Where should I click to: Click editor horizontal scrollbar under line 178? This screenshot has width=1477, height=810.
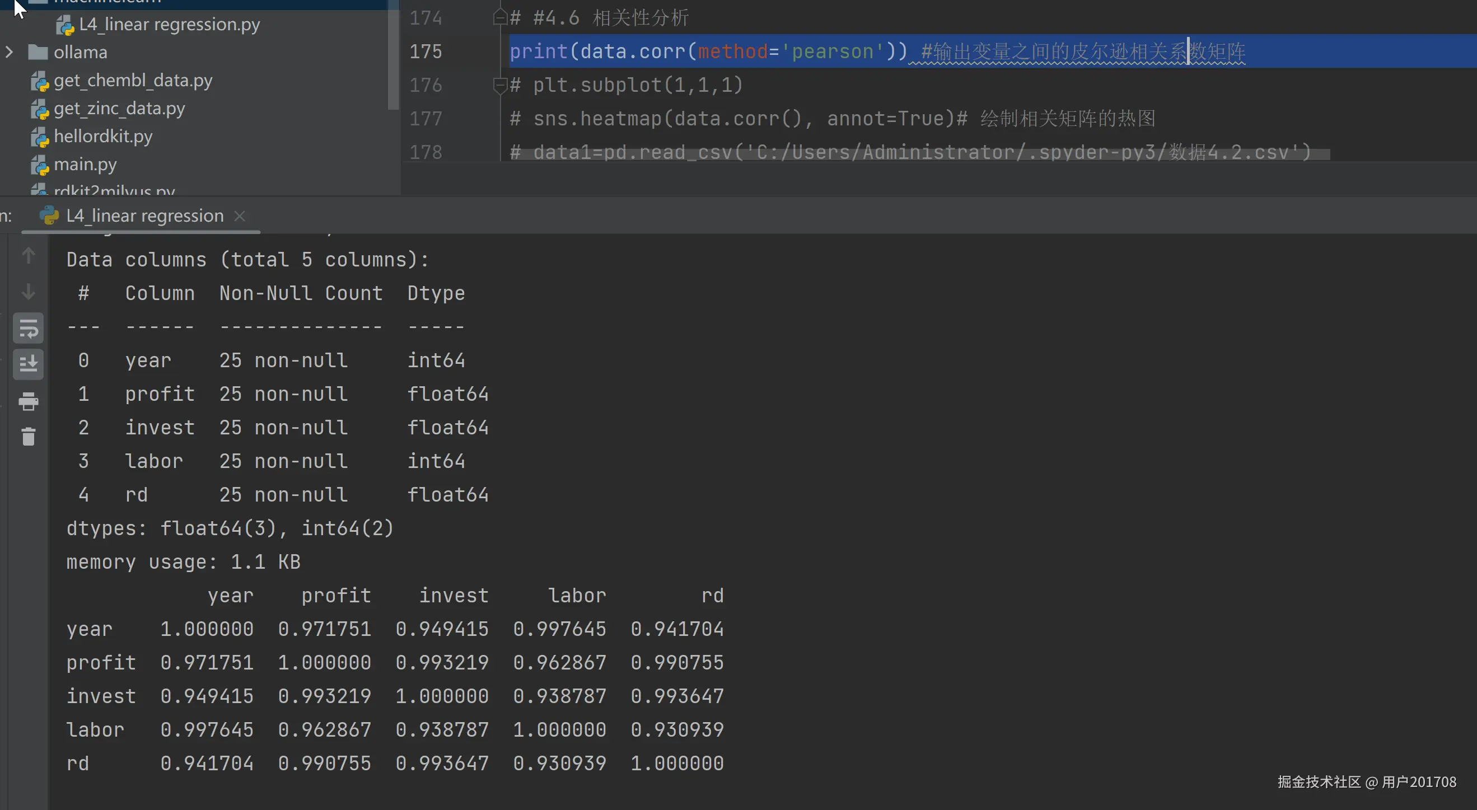(918, 154)
